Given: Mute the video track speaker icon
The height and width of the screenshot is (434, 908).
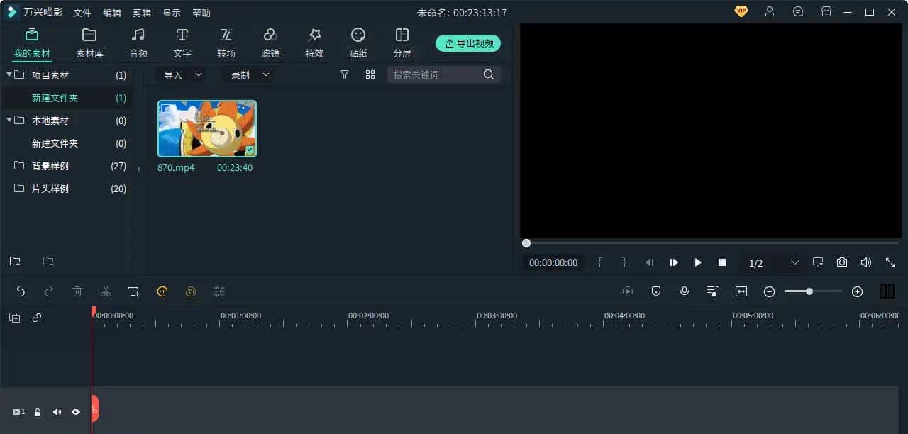Looking at the screenshot, I should (x=57, y=411).
